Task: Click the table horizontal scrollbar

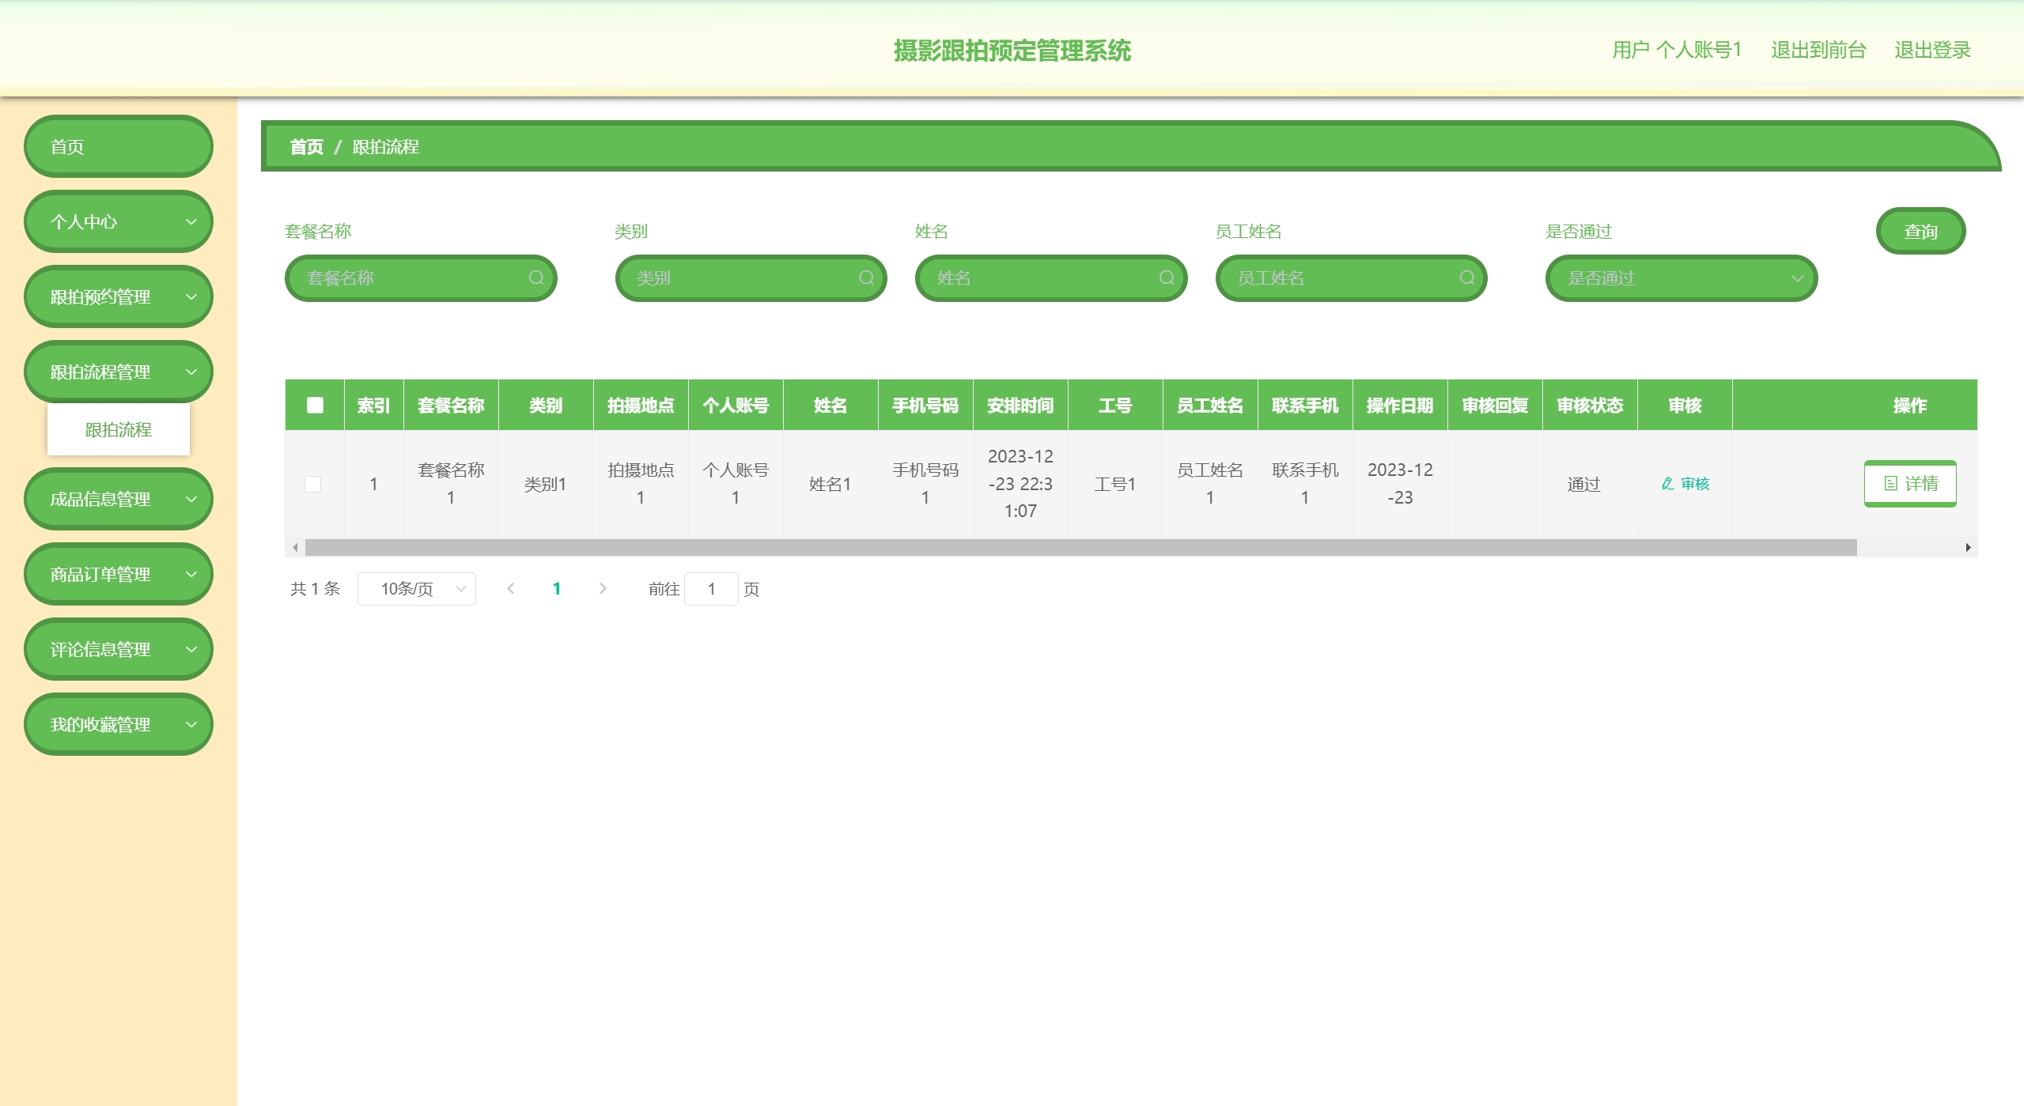Action: 1080,548
